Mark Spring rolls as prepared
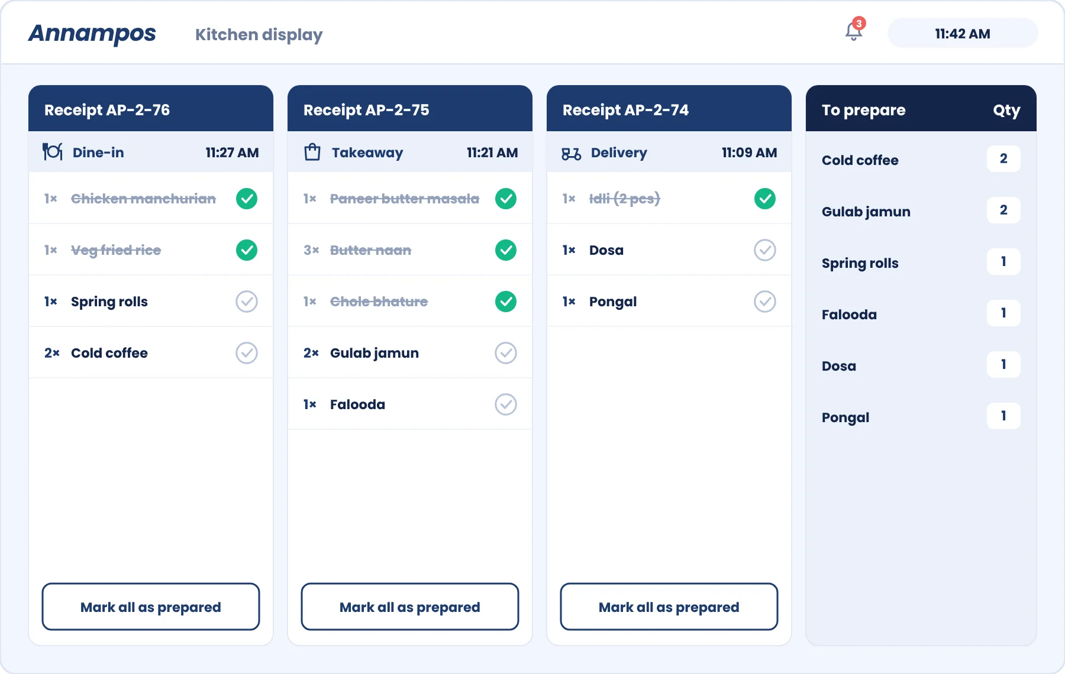1065x674 pixels. point(247,302)
